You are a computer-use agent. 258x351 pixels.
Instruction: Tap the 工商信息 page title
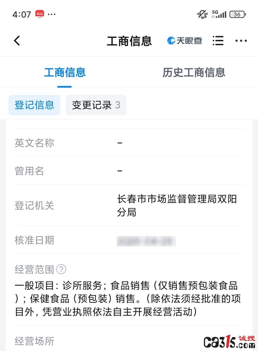[130, 41]
